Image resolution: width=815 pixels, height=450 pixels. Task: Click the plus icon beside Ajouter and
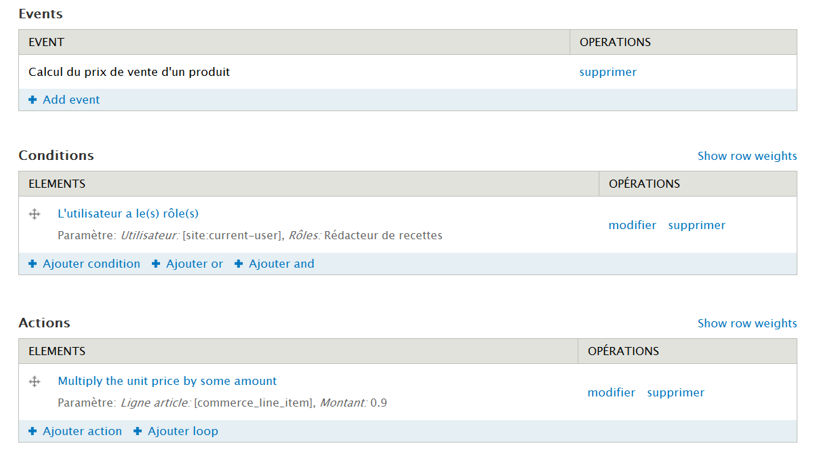(x=239, y=264)
